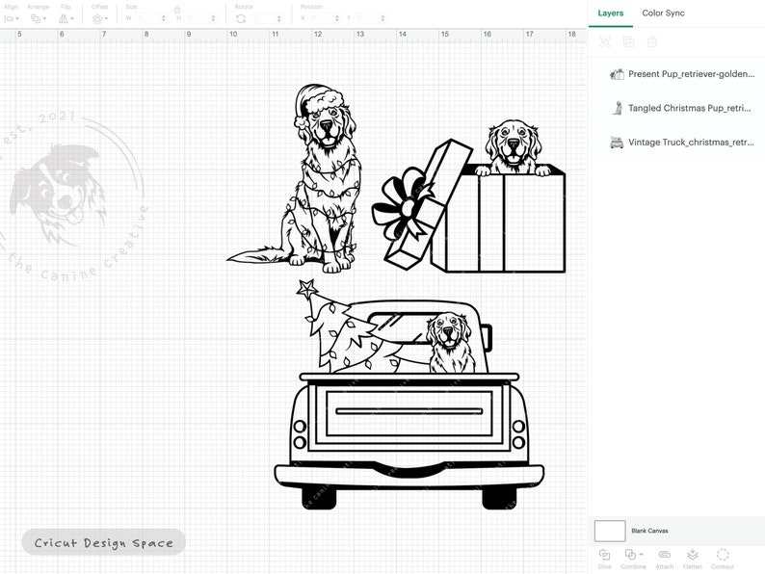Click the Position Y input field

tap(367, 18)
